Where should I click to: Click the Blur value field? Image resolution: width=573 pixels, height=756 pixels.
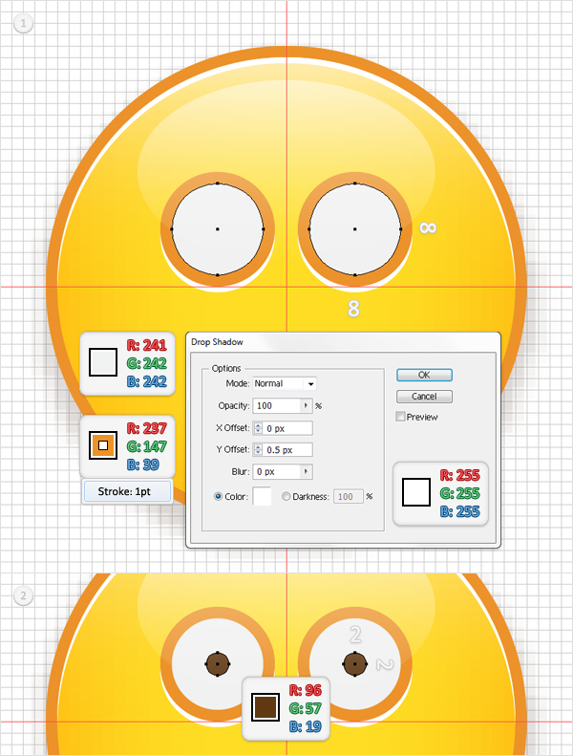click(277, 471)
